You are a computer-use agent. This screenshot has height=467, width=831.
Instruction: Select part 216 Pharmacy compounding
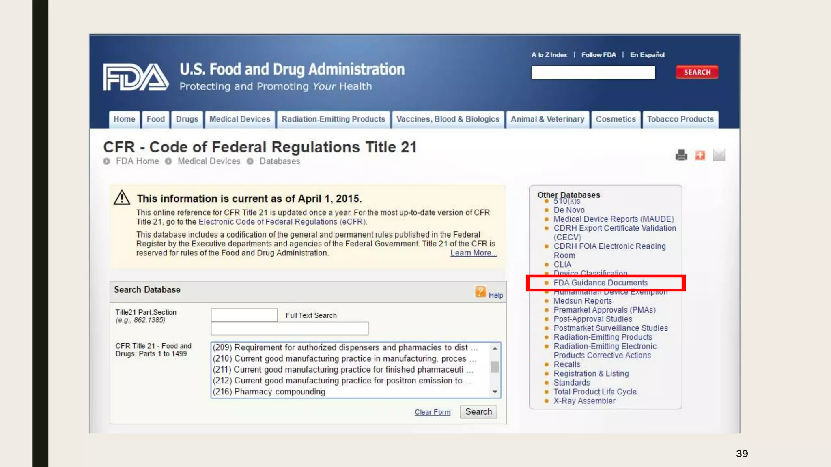269,392
